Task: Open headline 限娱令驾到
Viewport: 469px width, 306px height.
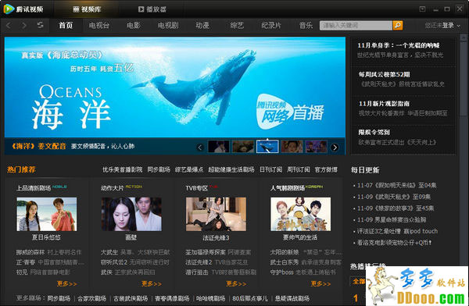Action: click(x=374, y=133)
